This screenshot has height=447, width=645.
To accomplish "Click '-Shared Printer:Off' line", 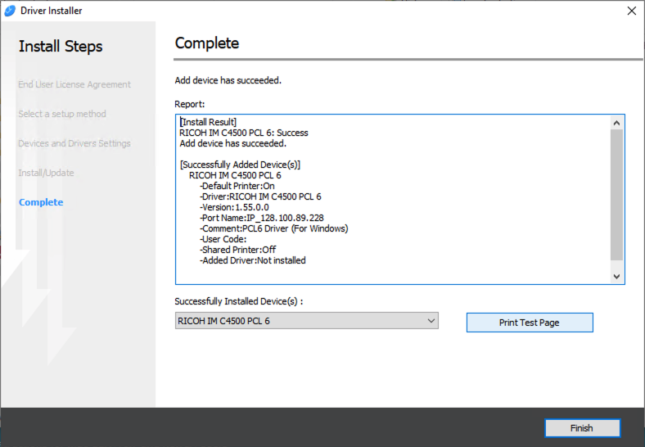I will click(x=237, y=250).
